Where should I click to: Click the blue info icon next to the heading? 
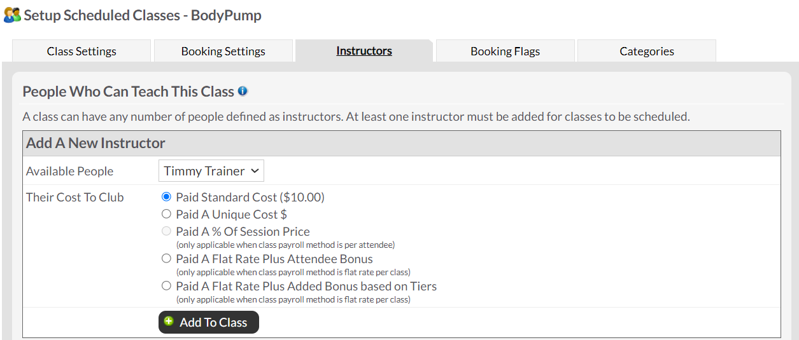(243, 92)
